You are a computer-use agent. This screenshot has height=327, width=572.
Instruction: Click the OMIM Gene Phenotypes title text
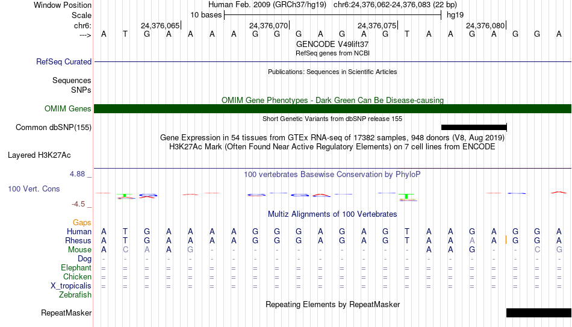coord(332,100)
